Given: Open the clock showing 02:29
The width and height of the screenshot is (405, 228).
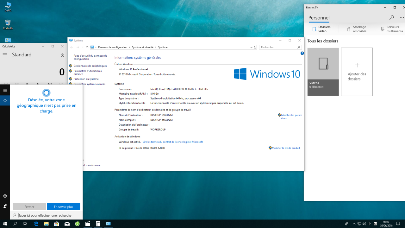Looking at the screenshot, I should 386,224.
